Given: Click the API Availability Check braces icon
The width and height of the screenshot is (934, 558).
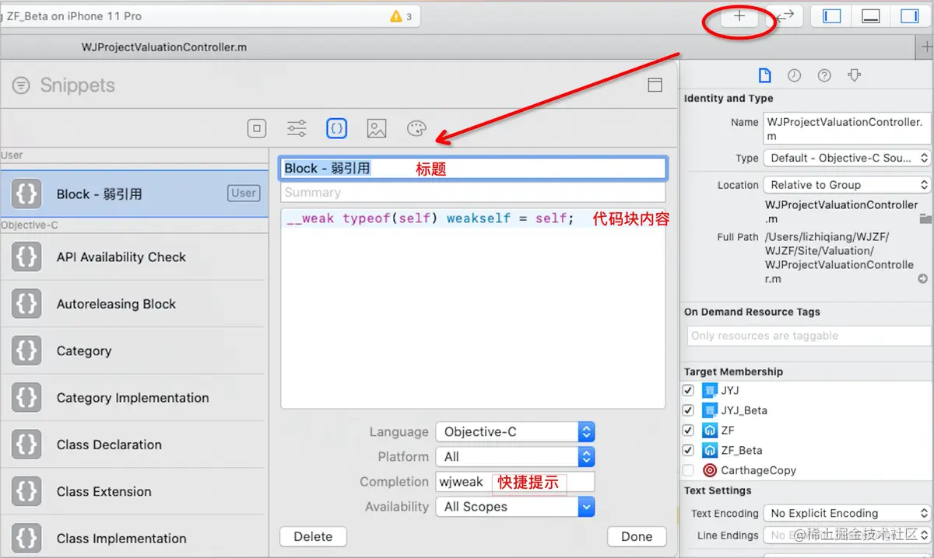Looking at the screenshot, I should [26, 257].
